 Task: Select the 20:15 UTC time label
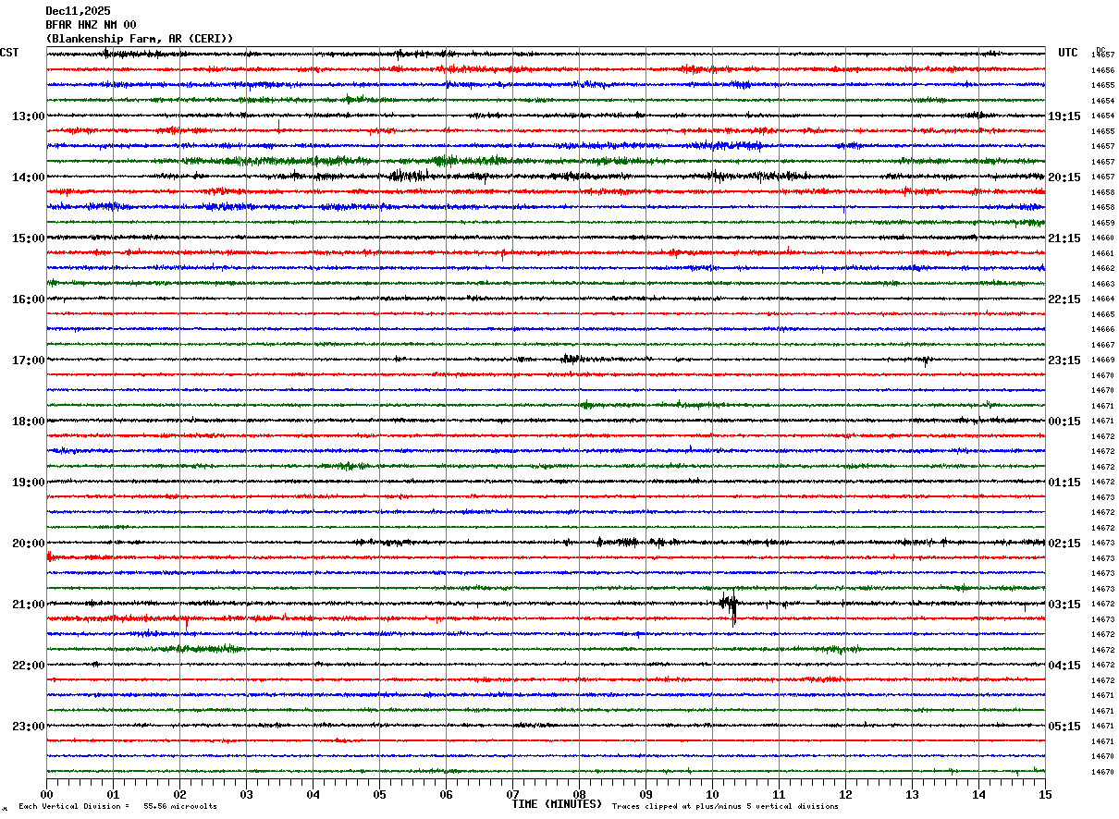click(1064, 177)
